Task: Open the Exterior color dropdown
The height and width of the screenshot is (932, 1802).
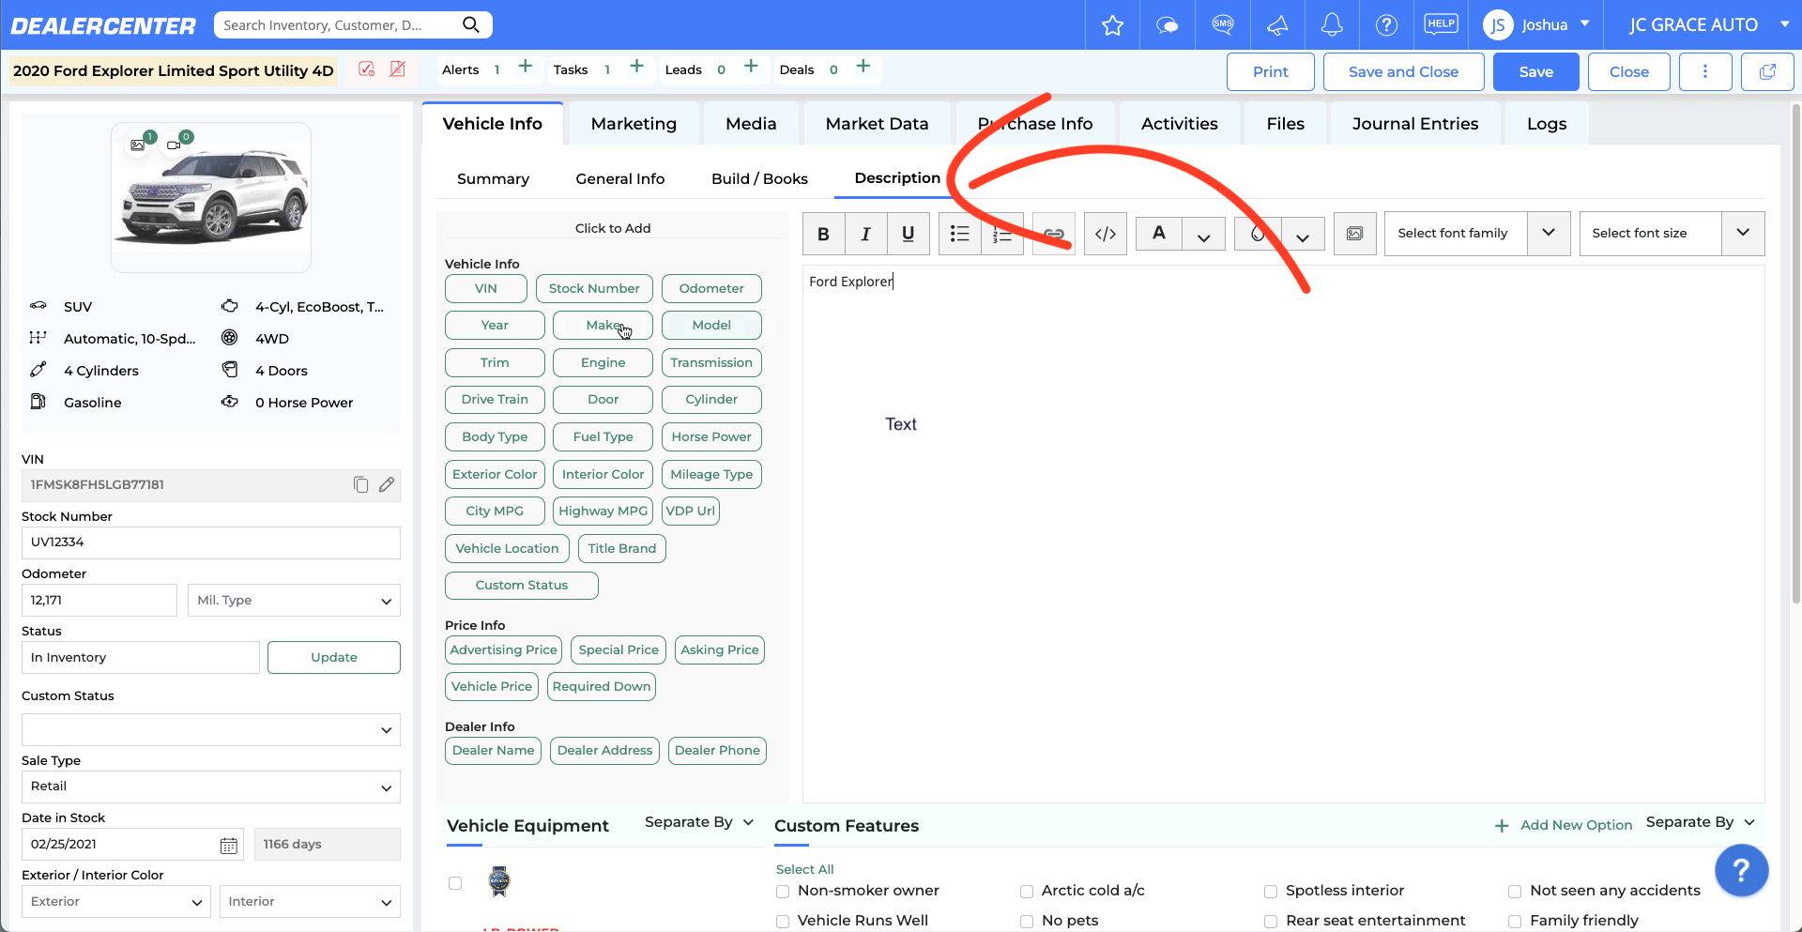Action: pos(116,902)
